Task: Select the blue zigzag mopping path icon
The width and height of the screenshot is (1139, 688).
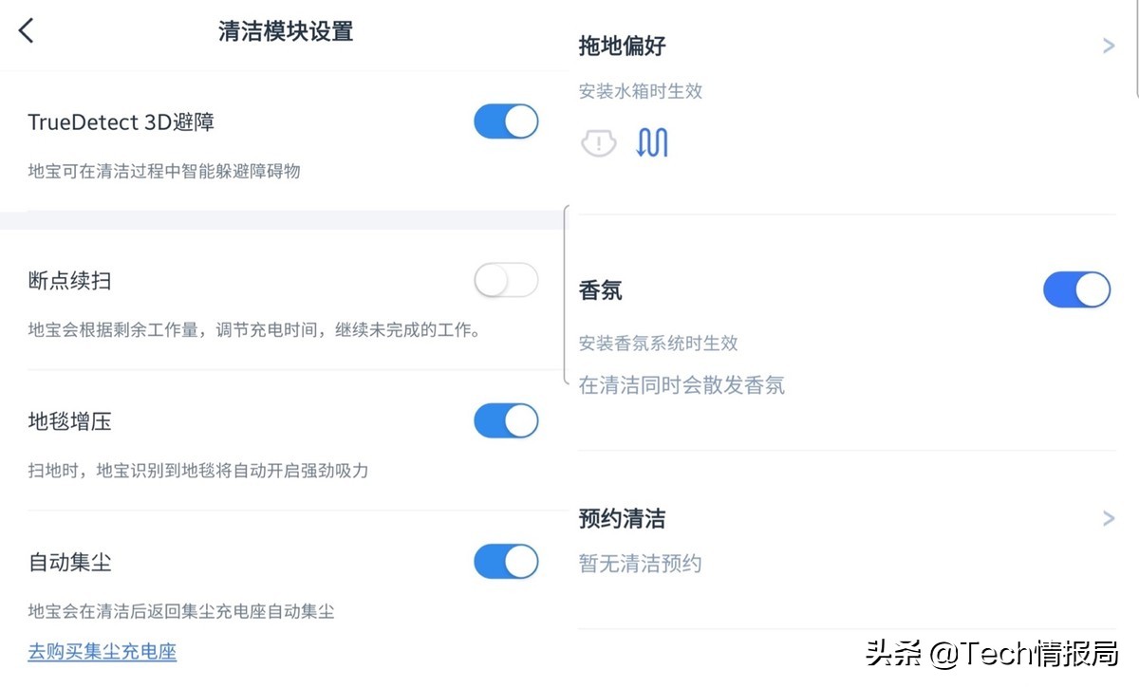Action: [652, 141]
